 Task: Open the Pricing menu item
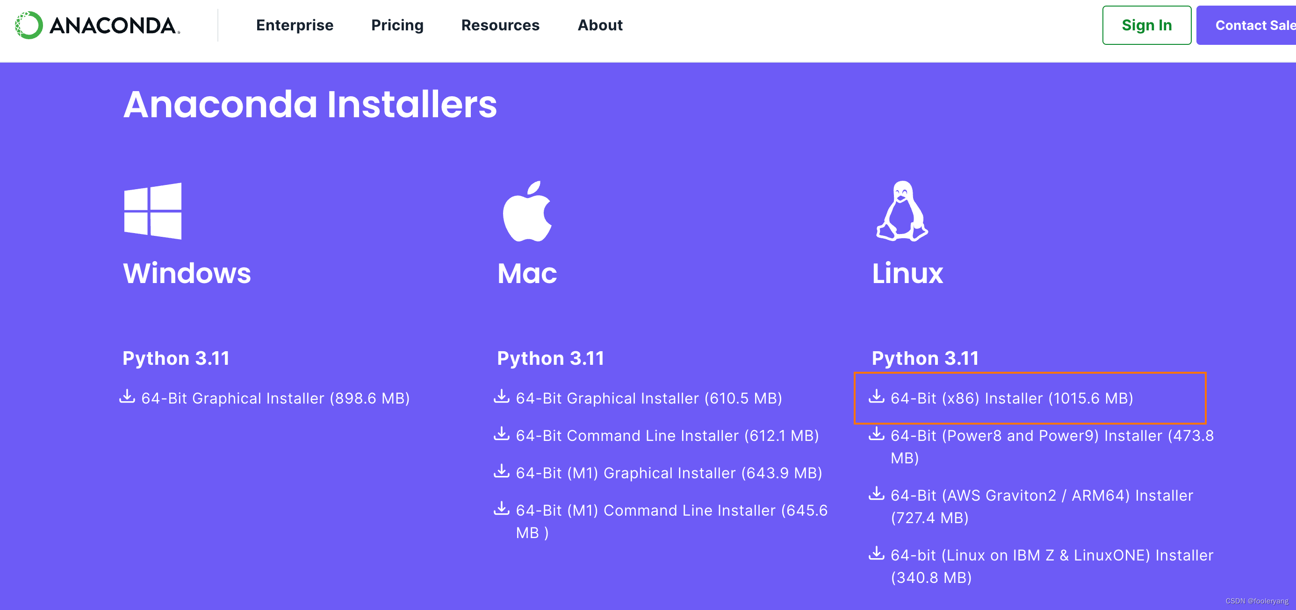coord(397,25)
